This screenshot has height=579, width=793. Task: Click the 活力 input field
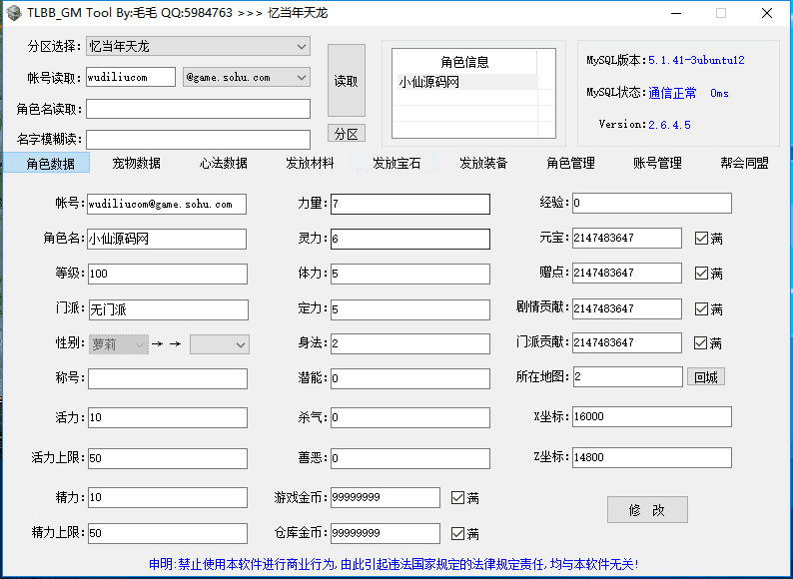[x=168, y=417]
